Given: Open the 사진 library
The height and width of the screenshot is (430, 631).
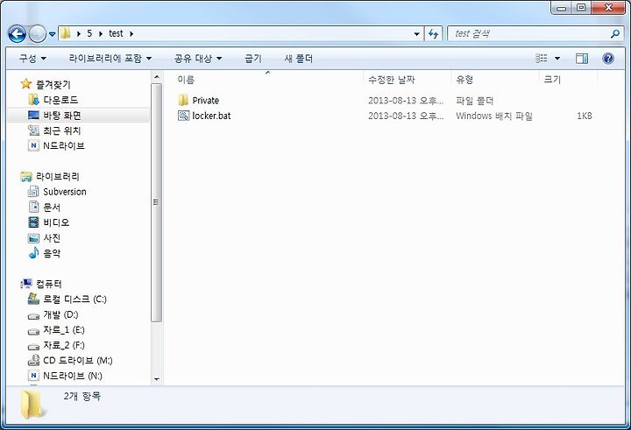Looking at the screenshot, I should coord(52,238).
